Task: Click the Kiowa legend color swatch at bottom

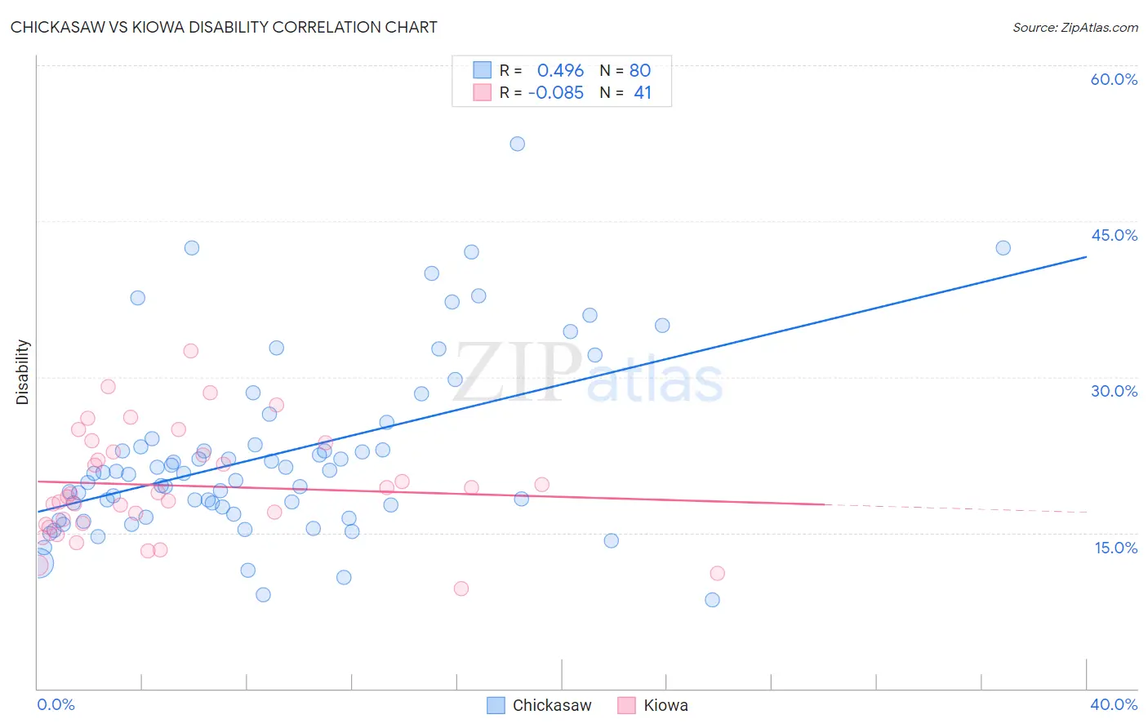Action: pyautogui.click(x=626, y=705)
